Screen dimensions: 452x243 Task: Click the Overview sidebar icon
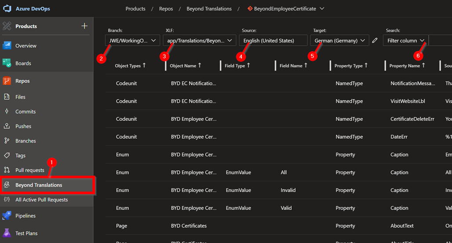tap(7, 46)
